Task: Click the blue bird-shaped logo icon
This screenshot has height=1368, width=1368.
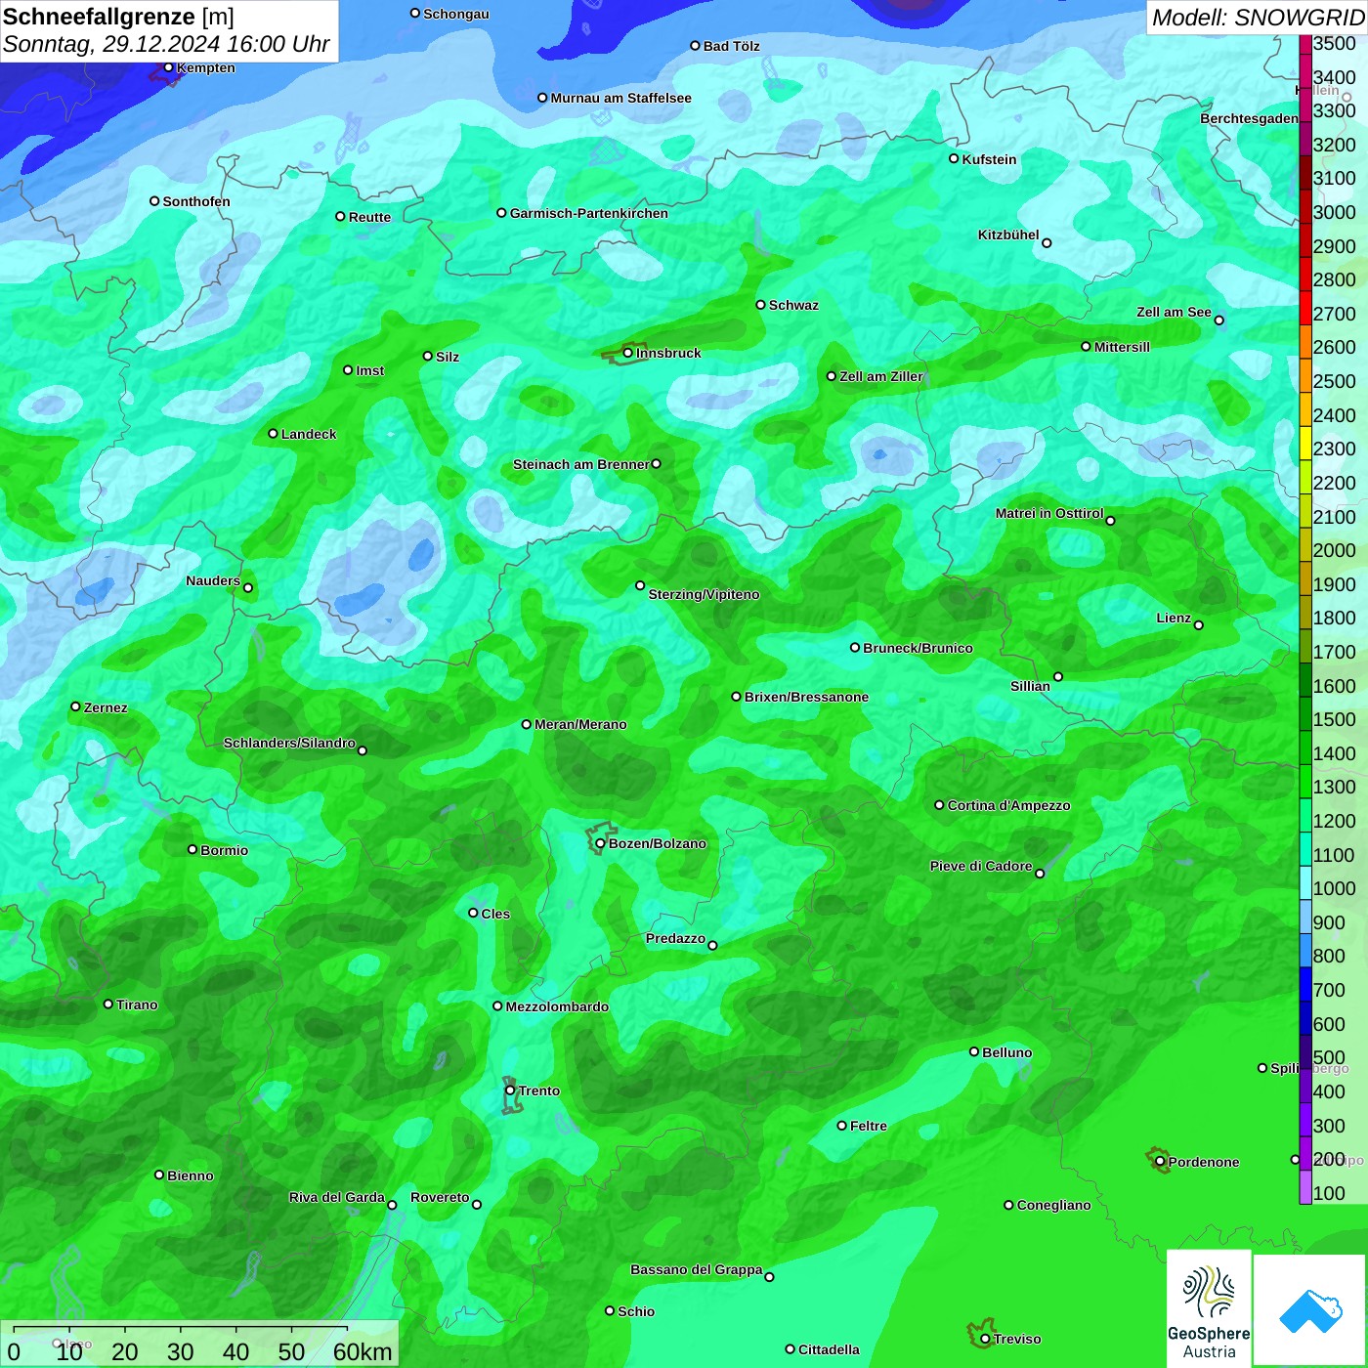Action: pos(1309,1311)
